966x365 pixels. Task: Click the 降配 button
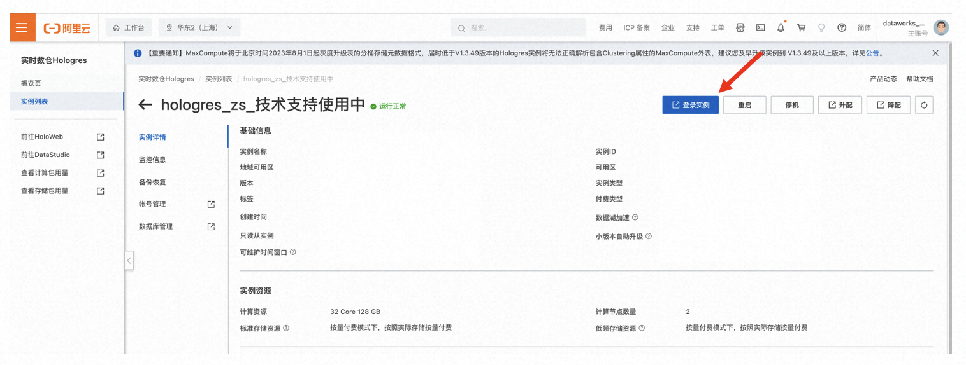pyautogui.click(x=888, y=105)
